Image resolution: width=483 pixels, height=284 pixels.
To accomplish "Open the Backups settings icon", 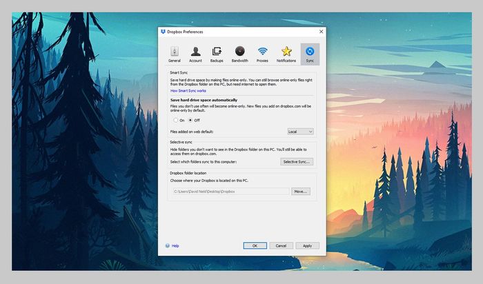I will click(217, 52).
